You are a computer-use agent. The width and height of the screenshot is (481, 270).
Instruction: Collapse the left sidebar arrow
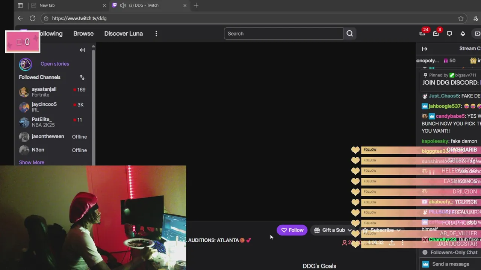click(83, 50)
